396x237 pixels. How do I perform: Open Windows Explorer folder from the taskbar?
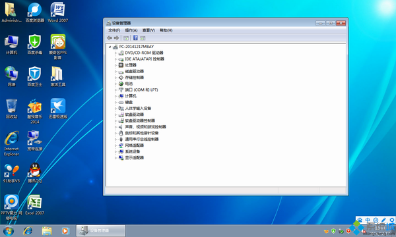pos(47,230)
